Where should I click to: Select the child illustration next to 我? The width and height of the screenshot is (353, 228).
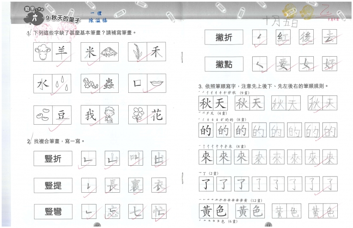point(109,115)
